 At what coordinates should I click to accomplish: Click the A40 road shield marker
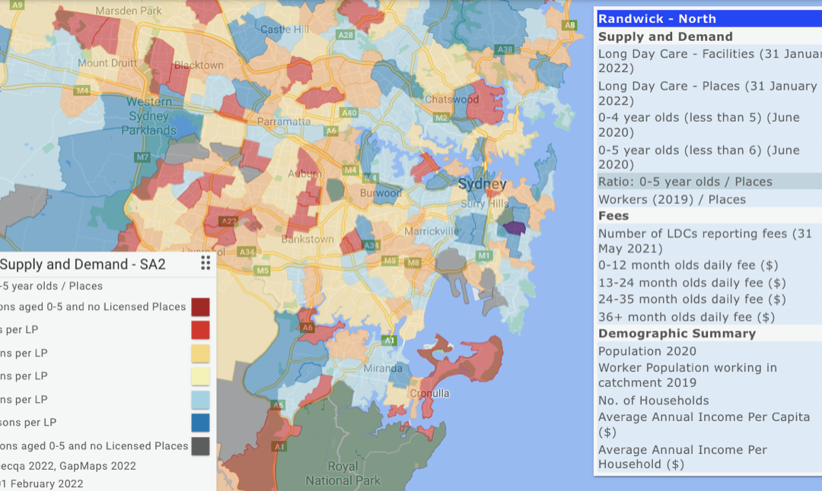pos(349,113)
